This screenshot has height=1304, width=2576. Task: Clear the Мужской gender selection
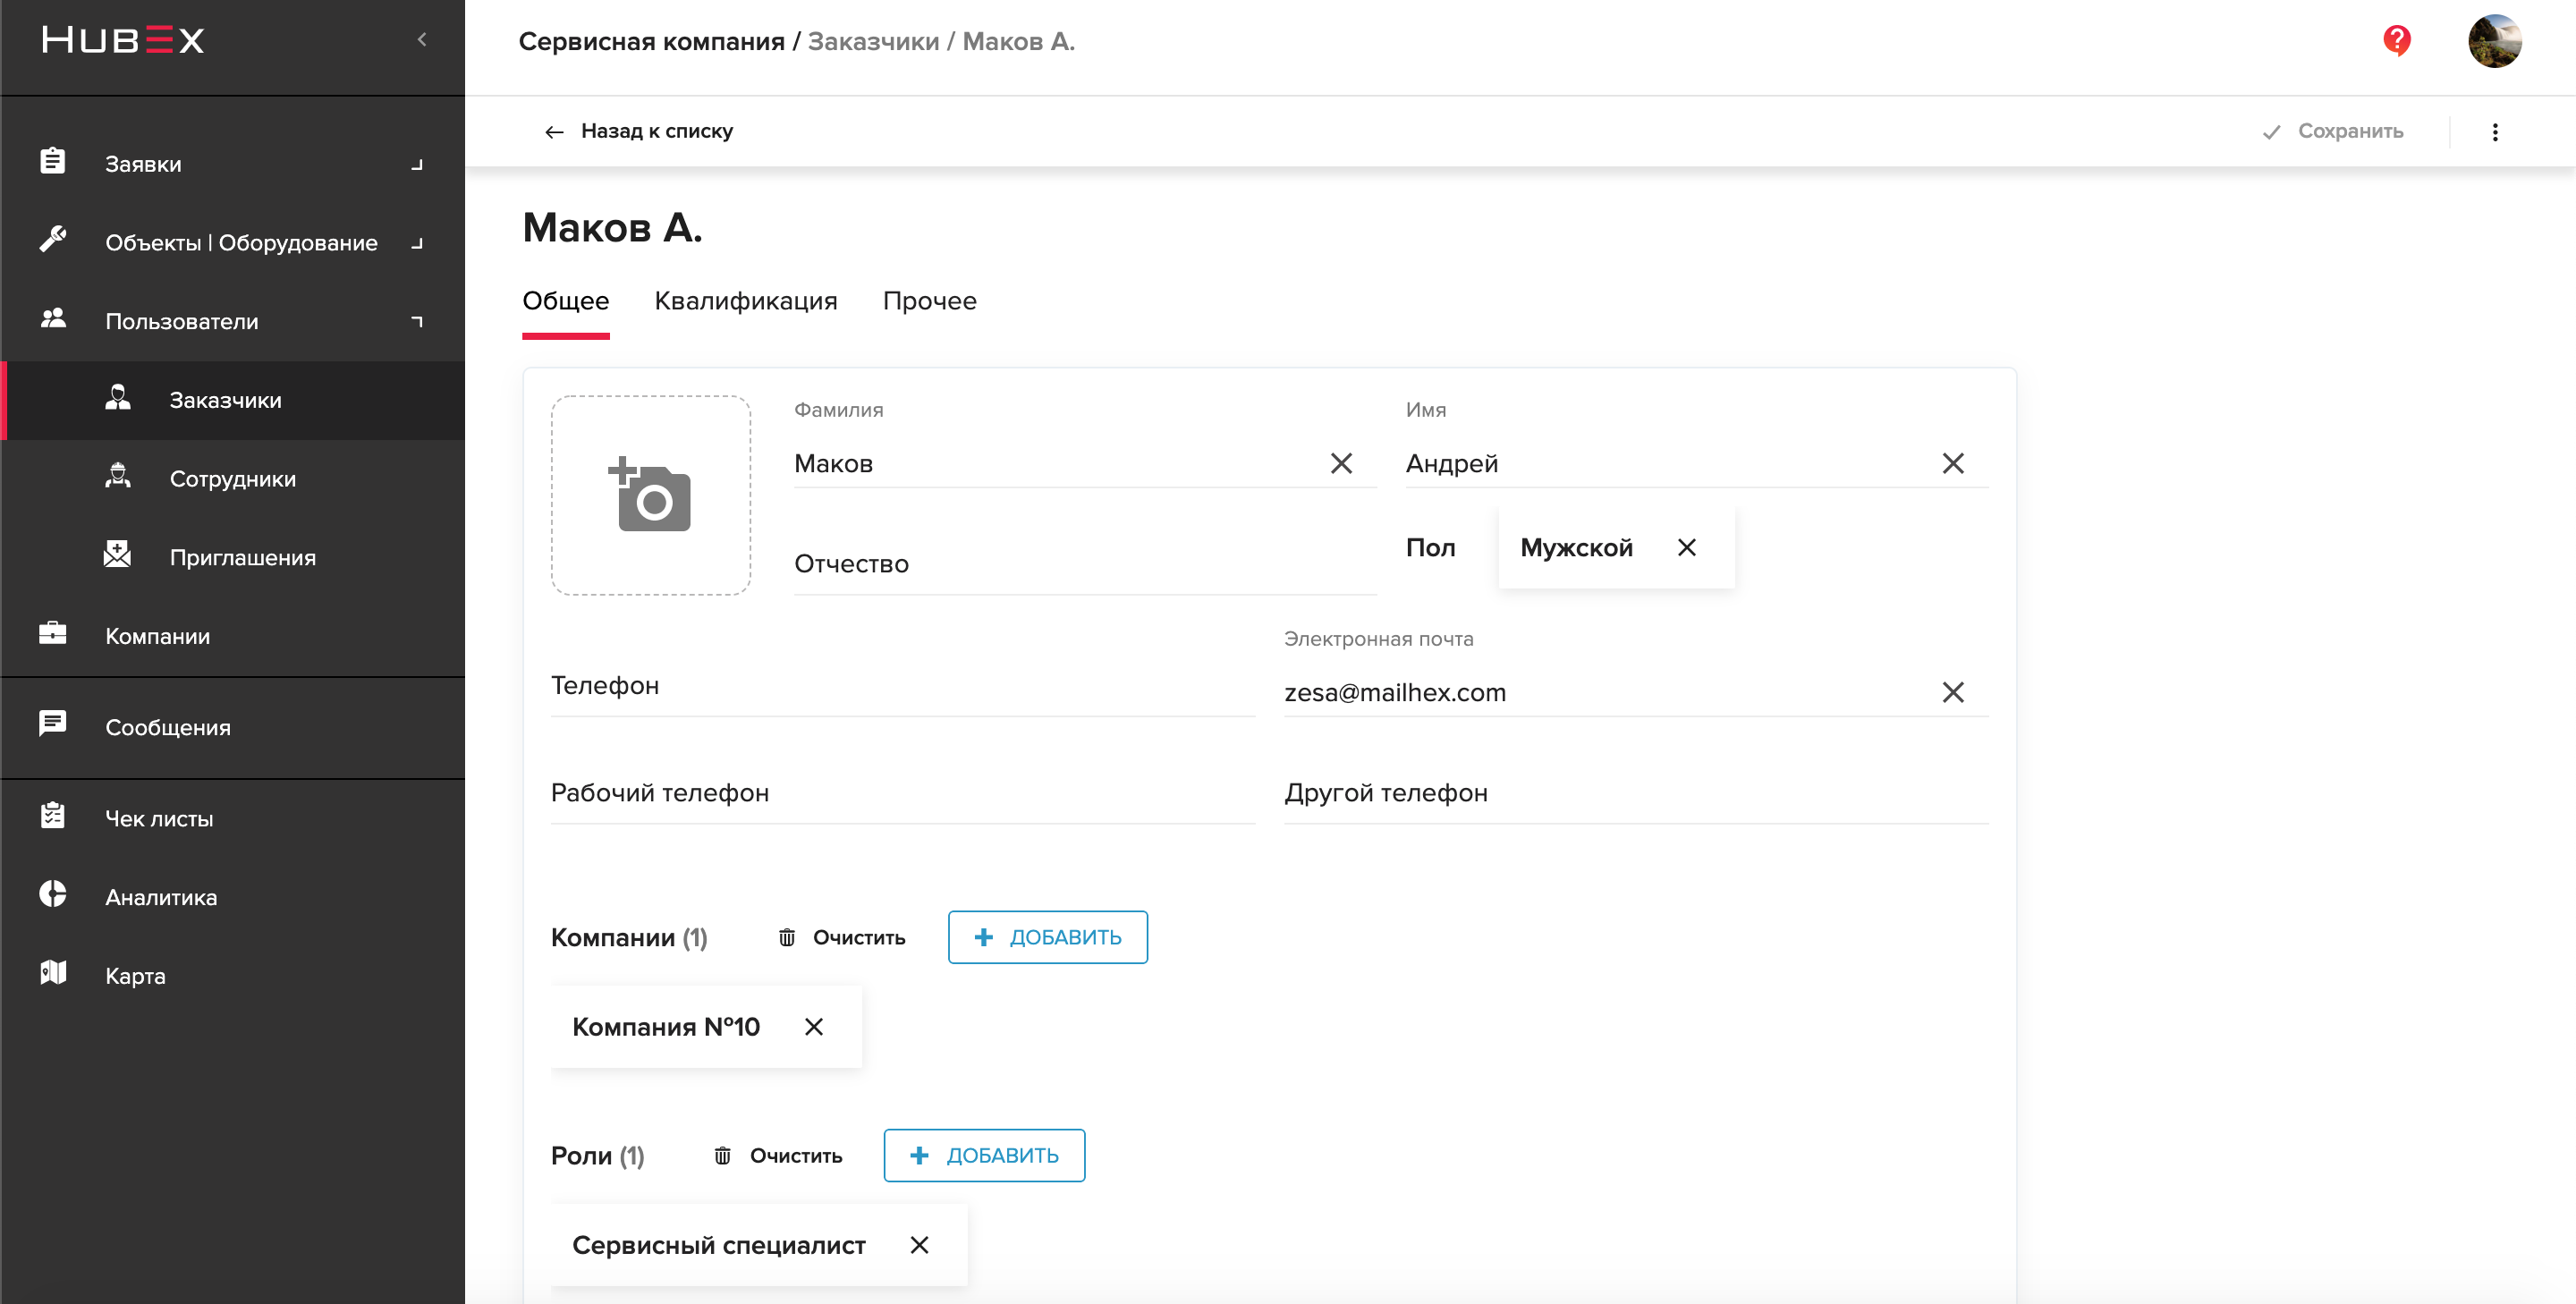click(1684, 546)
